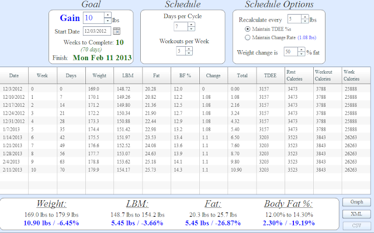Sort by the Date column header
This screenshot has height=233, width=374.
click(14, 75)
